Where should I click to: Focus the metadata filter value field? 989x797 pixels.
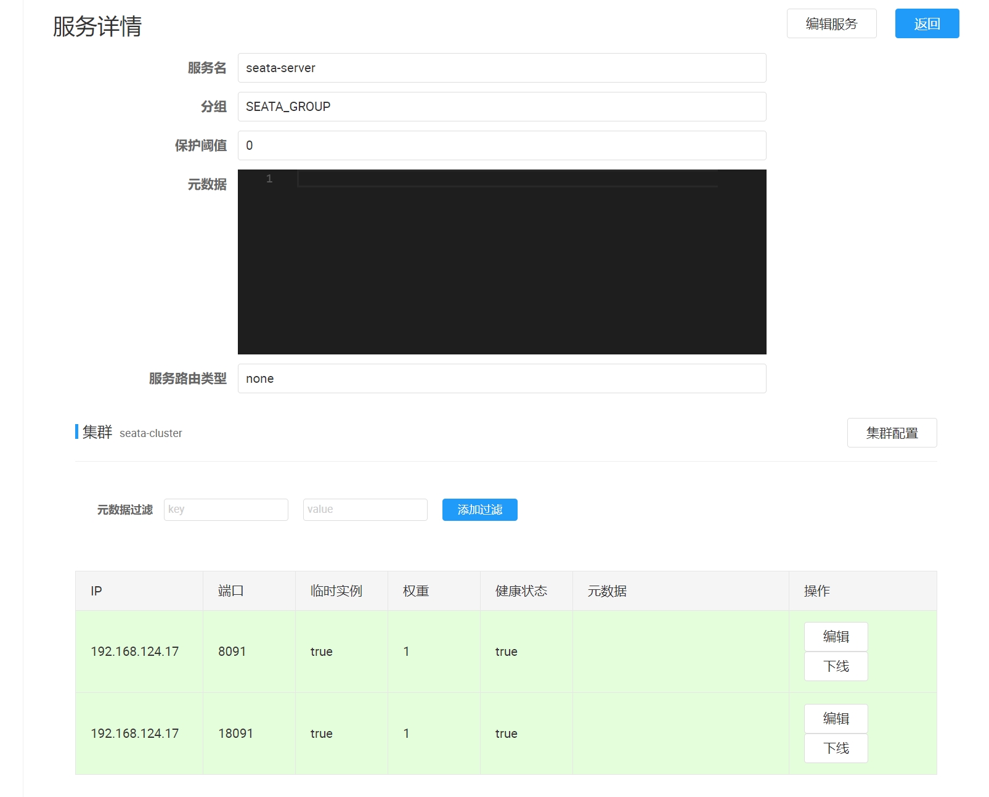(365, 510)
